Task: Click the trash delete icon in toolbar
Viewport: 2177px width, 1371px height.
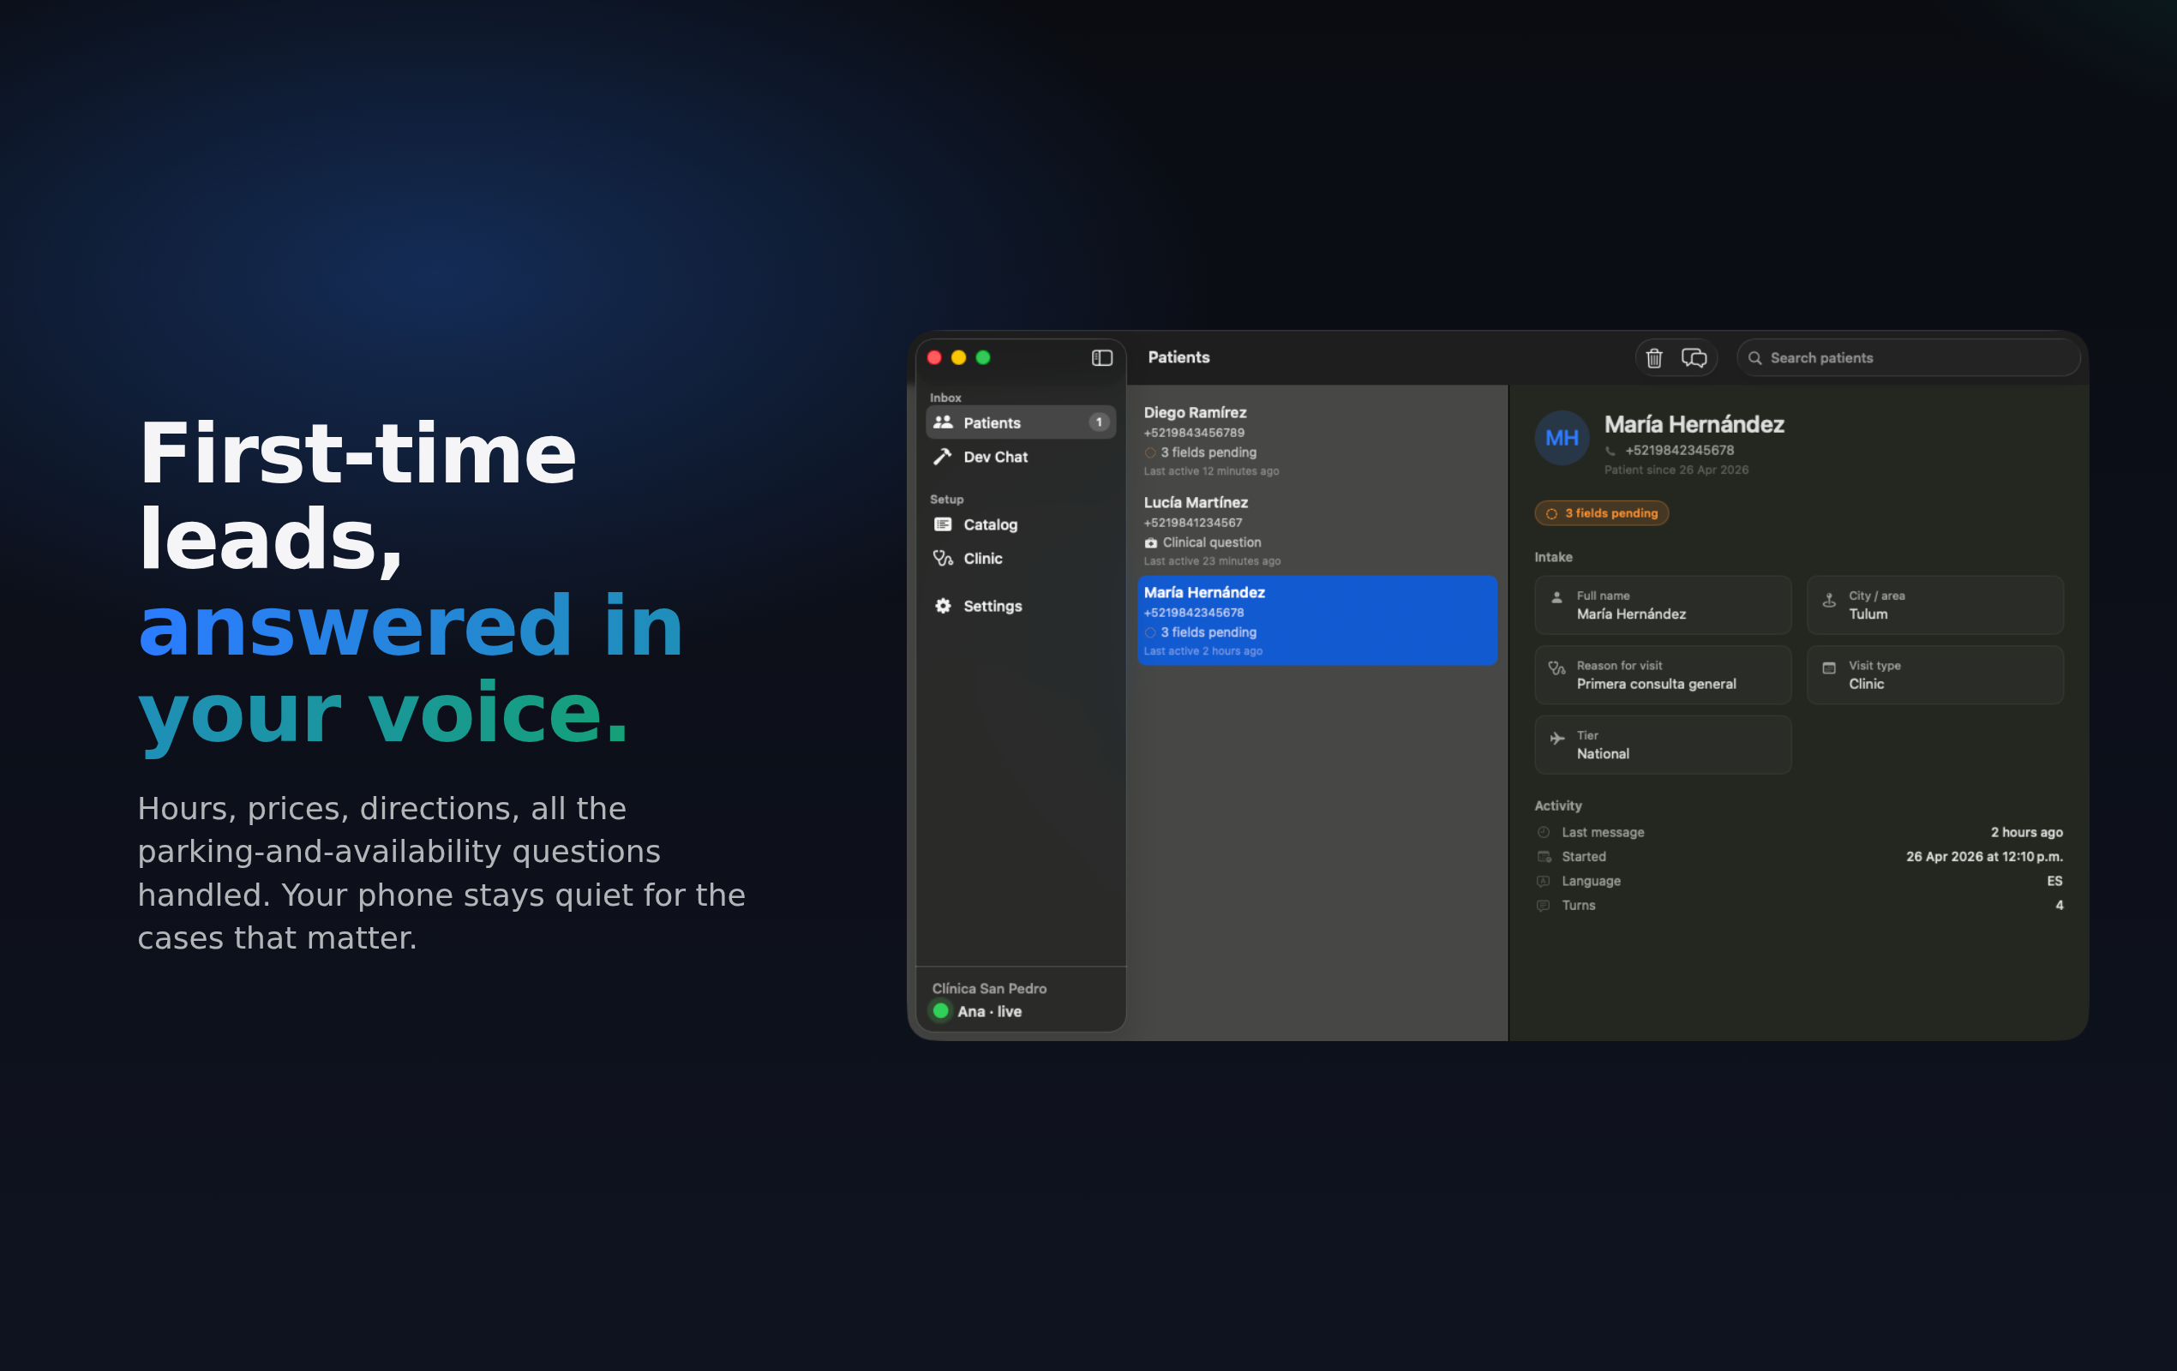Action: tap(1653, 358)
